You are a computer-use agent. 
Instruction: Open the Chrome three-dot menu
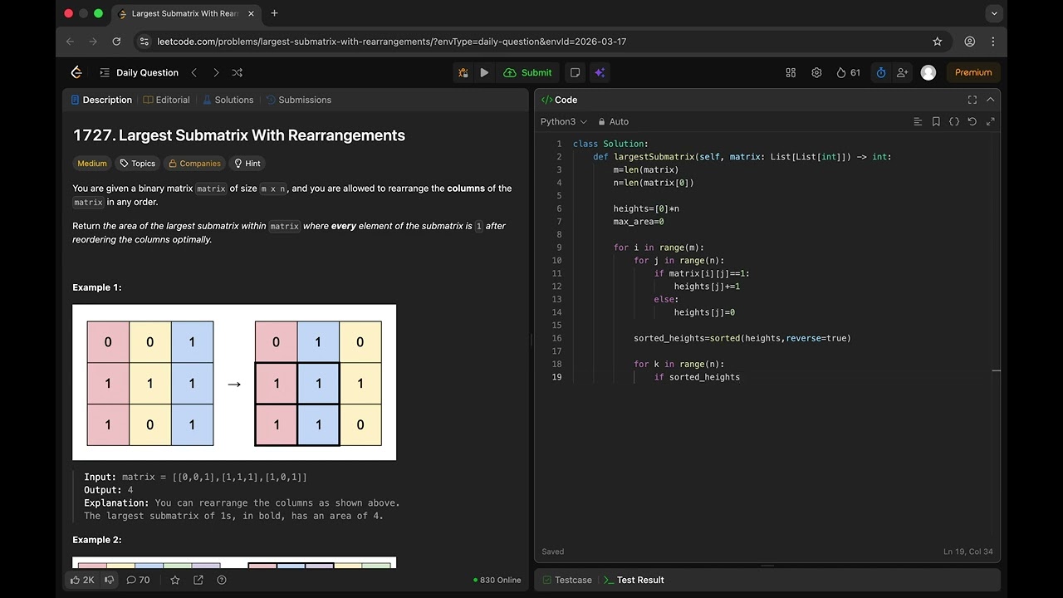coord(992,42)
